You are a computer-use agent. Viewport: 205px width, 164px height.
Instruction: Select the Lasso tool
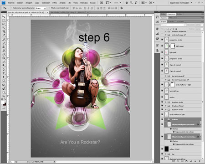pyautogui.click(x=4, y=24)
